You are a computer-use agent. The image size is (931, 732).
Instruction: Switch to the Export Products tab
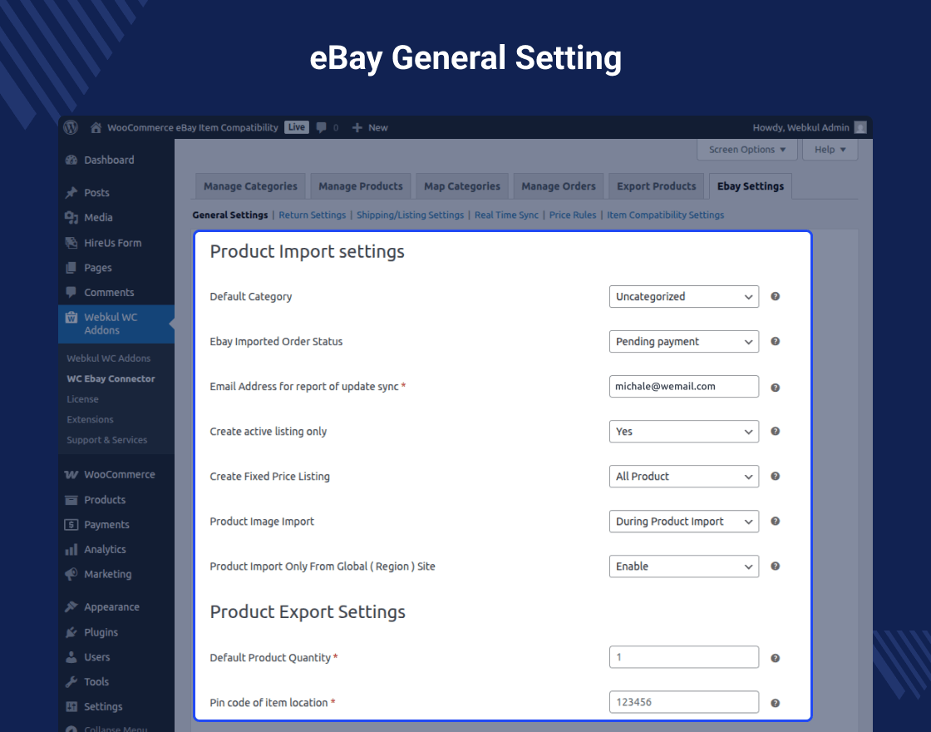656,186
